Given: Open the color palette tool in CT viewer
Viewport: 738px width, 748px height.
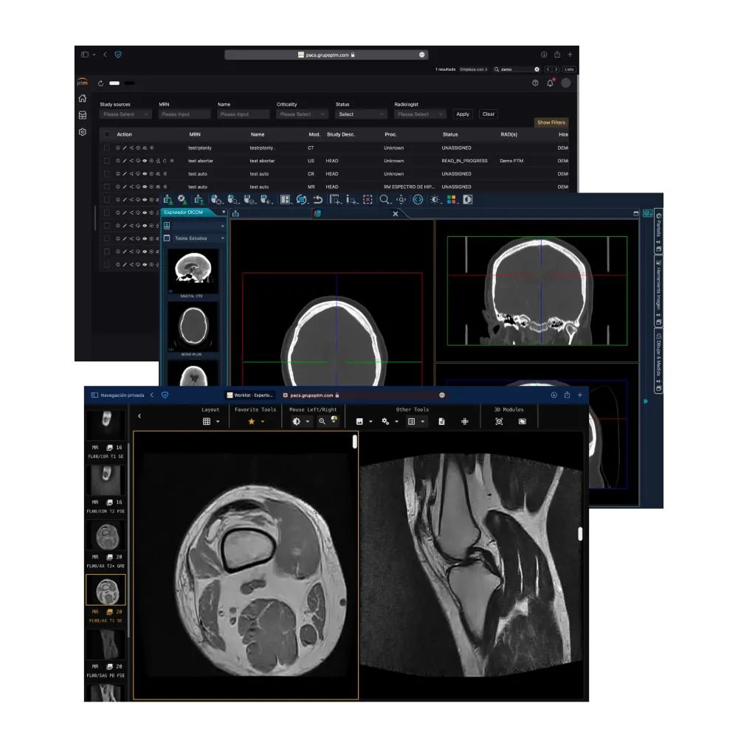Looking at the screenshot, I should (452, 199).
